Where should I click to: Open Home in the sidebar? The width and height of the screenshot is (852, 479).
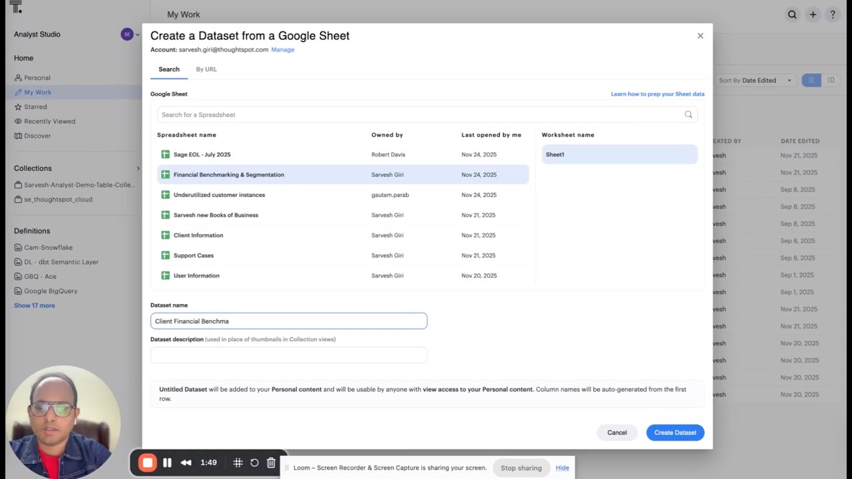click(x=23, y=58)
